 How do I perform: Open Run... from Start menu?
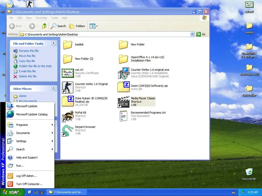30,166
